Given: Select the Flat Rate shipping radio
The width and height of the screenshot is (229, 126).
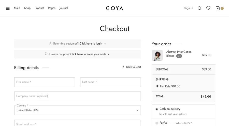Looking at the screenshot, I should (157, 86).
